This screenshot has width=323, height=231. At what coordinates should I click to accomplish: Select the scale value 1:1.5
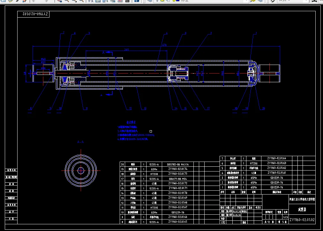tap(285, 217)
